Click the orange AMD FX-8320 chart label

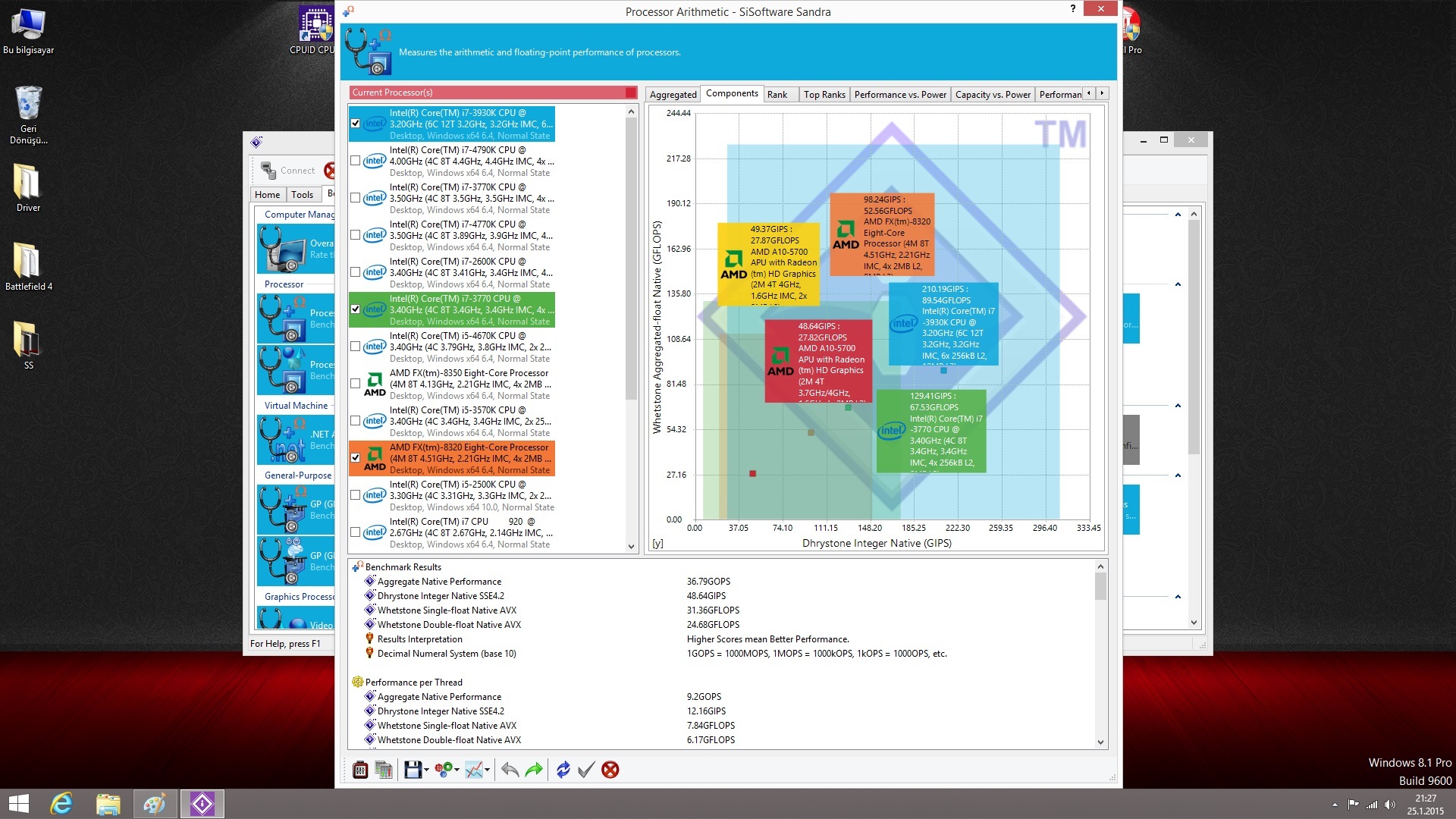point(882,234)
